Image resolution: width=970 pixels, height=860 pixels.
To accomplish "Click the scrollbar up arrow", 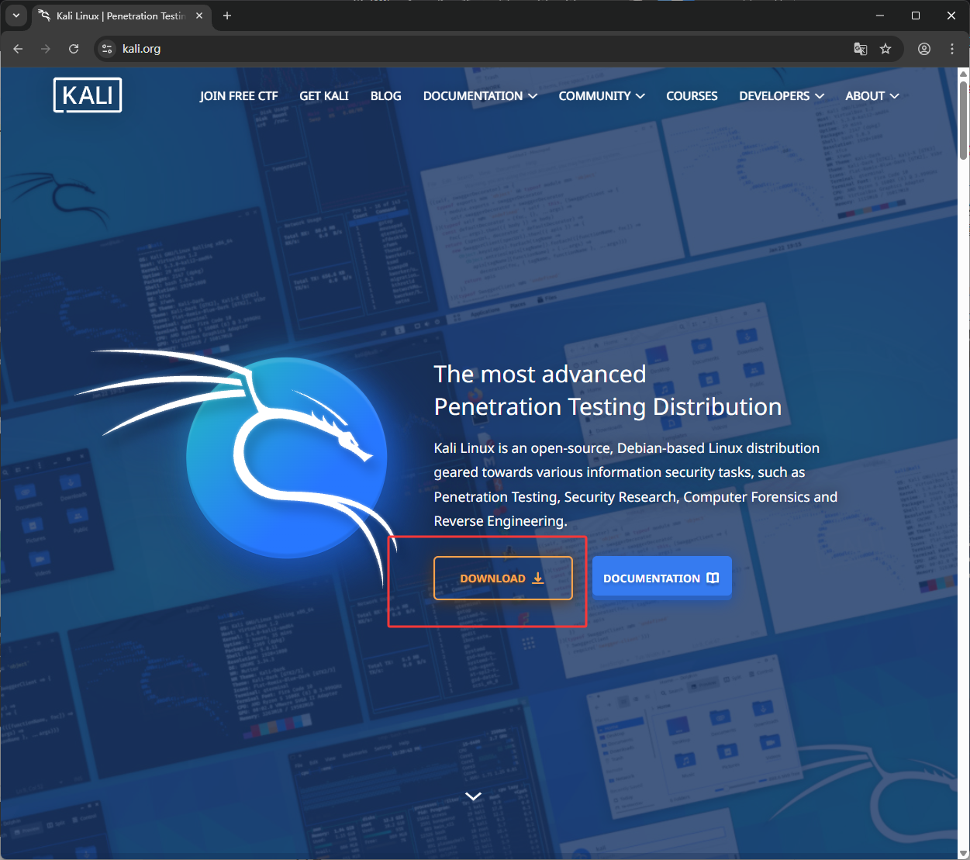I will tap(964, 74).
